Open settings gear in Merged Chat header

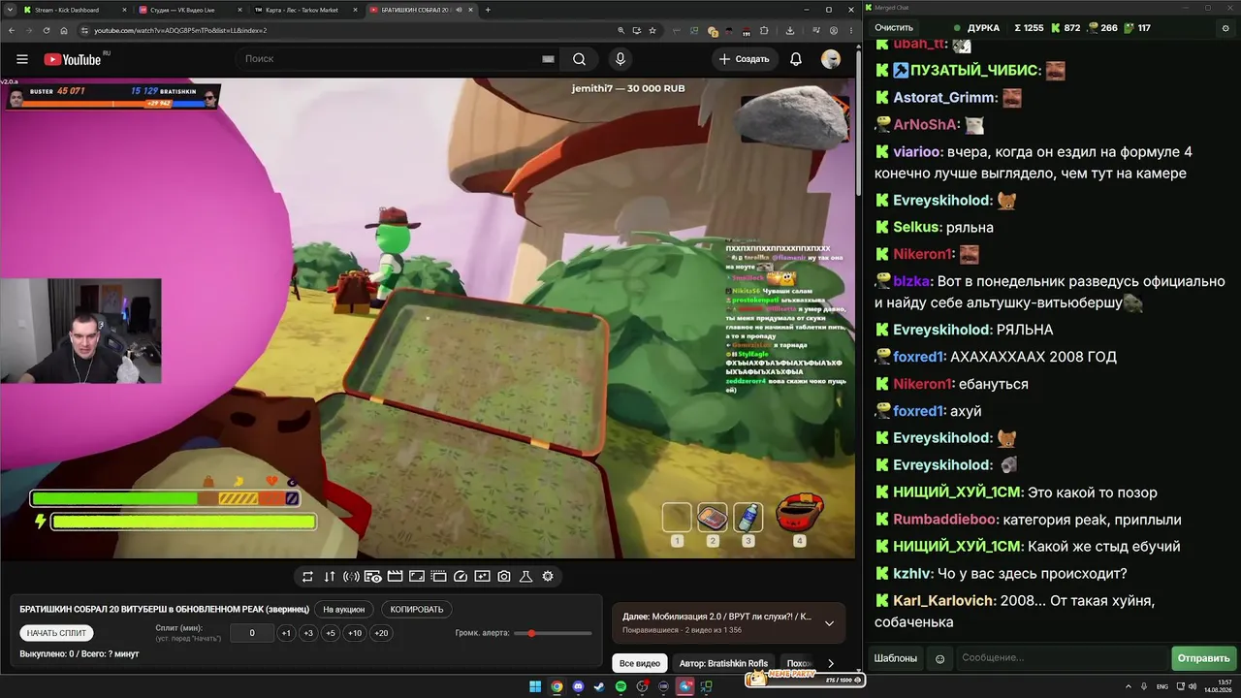coord(1225,28)
